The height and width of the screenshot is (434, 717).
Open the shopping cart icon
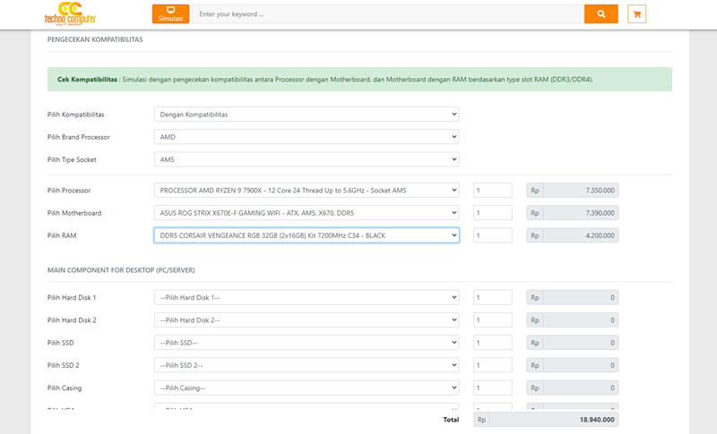[636, 14]
